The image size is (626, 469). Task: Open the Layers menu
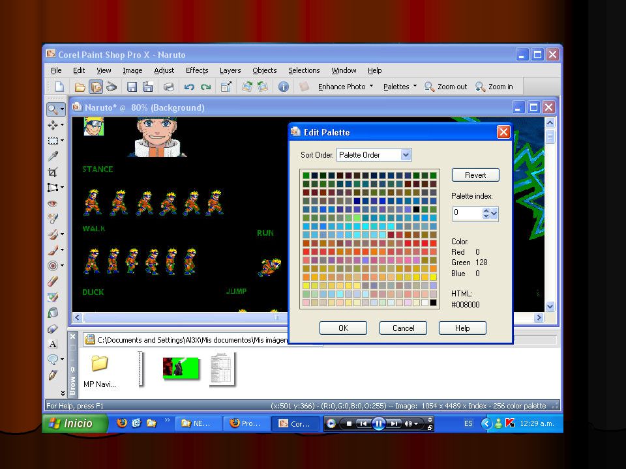point(230,70)
